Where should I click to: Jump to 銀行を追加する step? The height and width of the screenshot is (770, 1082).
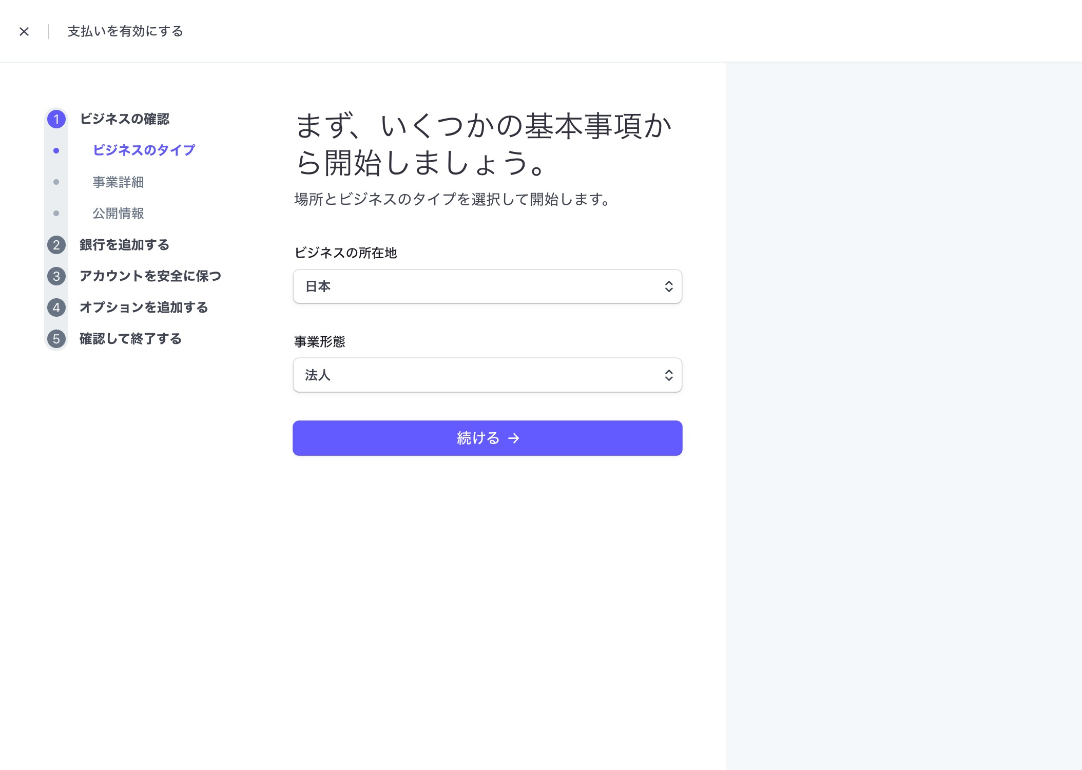tap(124, 245)
